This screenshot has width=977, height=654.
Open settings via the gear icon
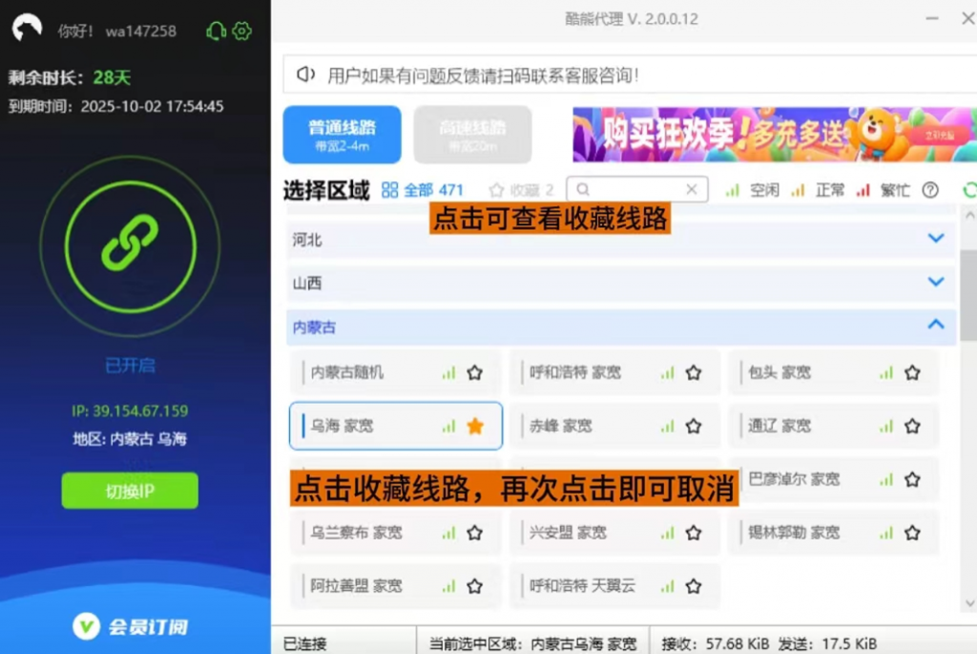pos(242,31)
